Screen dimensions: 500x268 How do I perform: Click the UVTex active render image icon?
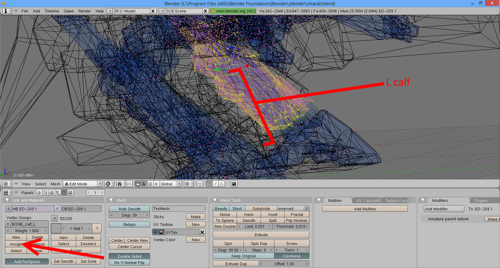coord(161,232)
